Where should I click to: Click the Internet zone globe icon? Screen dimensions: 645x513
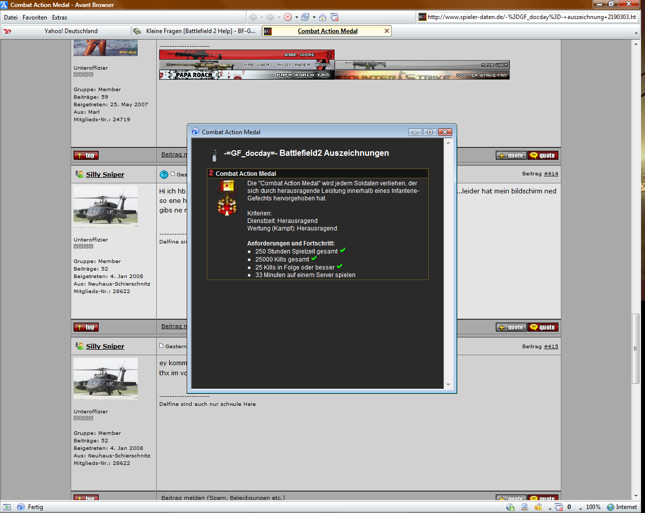tap(610, 507)
